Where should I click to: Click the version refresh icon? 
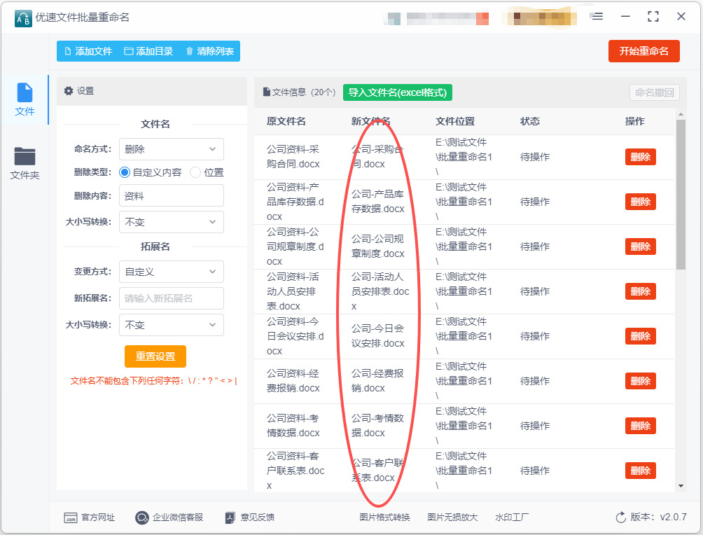click(620, 517)
